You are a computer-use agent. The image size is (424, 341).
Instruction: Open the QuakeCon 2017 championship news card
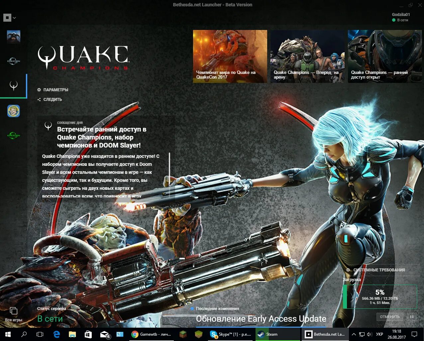tap(230, 56)
